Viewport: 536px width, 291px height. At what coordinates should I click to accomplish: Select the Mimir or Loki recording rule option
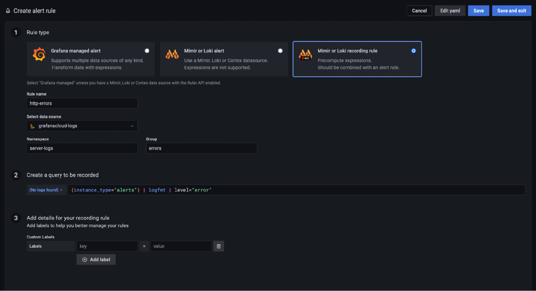point(413,51)
